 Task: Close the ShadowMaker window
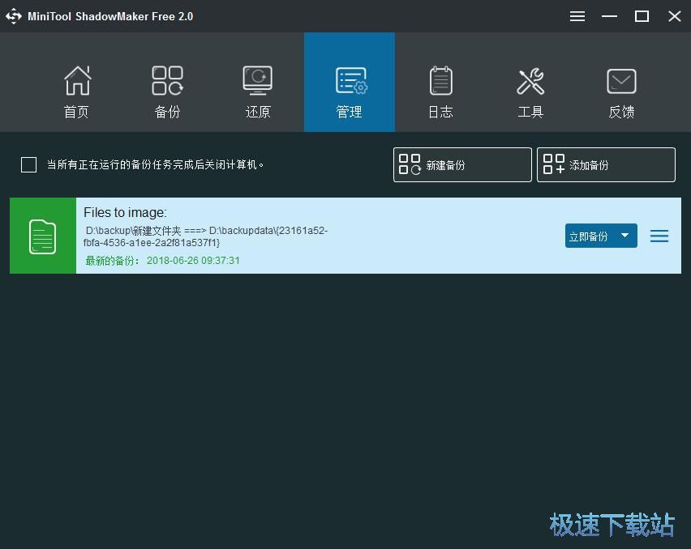[x=674, y=16]
